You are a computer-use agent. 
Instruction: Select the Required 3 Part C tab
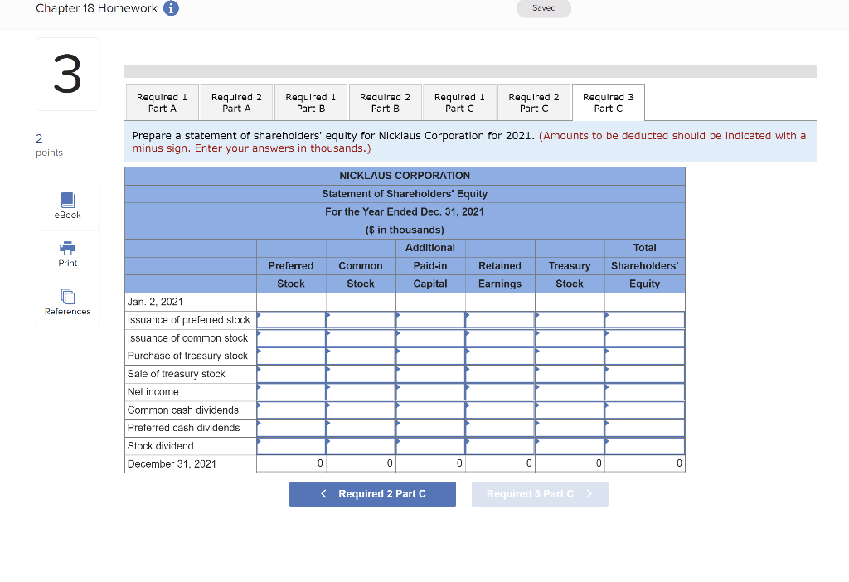click(x=608, y=102)
